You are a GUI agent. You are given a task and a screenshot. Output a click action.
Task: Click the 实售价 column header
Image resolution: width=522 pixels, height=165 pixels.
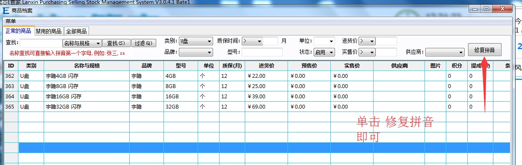[x=352, y=66]
